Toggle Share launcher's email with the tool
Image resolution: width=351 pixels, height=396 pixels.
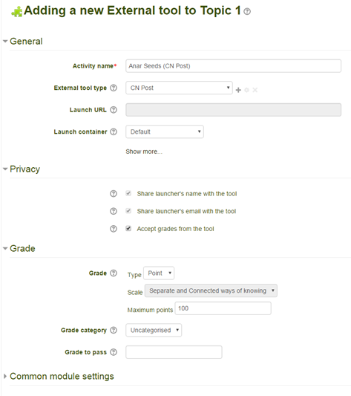pos(128,211)
